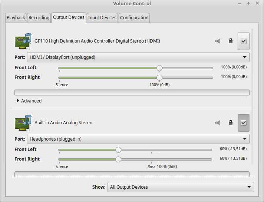Click the GF110 High Definition Audio Controller label
Viewport: 264px width, 202px height.
[x=97, y=41]
